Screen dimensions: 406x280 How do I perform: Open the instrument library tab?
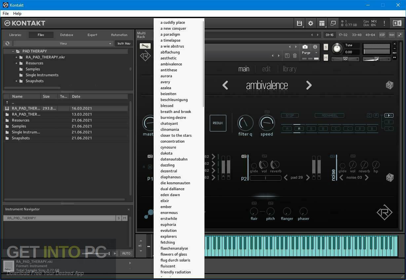coord(289,69)
